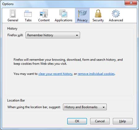Open the History and Bookmarks dropdown
The height and width of the screenshot is (130, 139).
pos(85,107)
